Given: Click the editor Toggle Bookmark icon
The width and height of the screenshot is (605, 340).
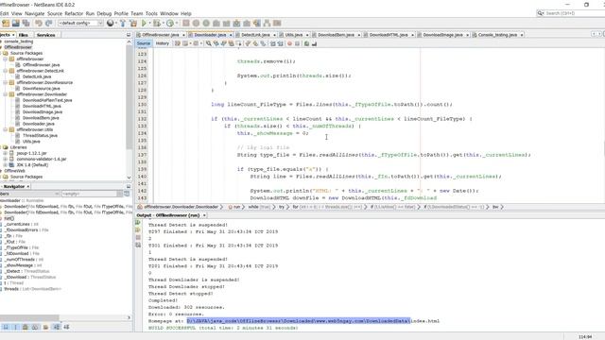Looking at the screenshot, I should tap(263, 43).
